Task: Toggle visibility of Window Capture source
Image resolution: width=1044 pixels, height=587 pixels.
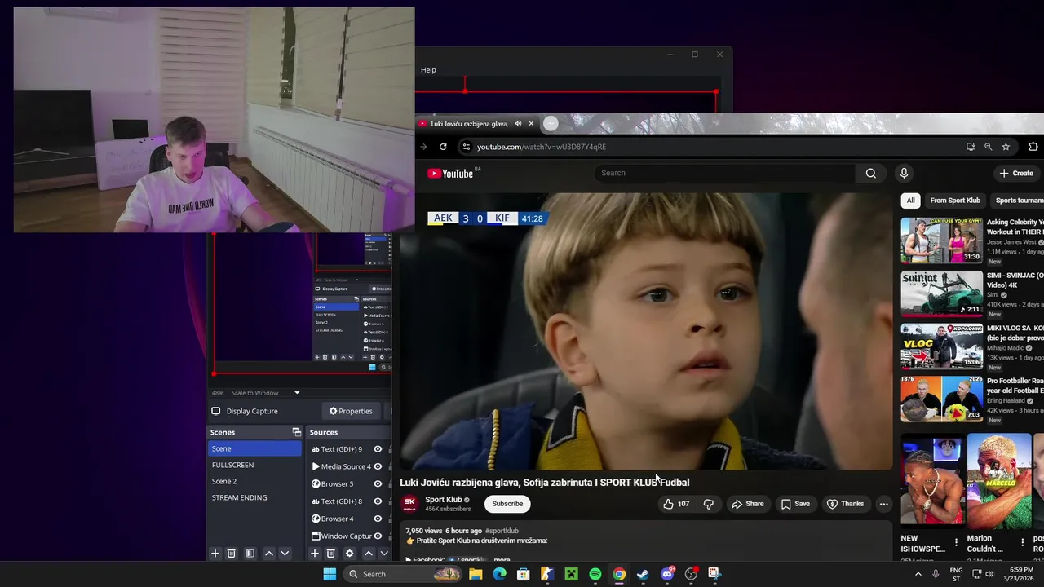Action: tap(378, 536)
